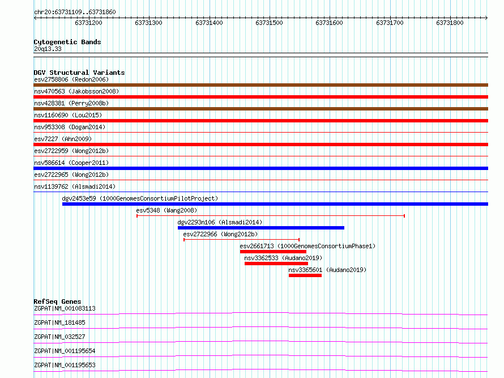
Task: Select the RefSeq Genes track heading
Action: 57,301
